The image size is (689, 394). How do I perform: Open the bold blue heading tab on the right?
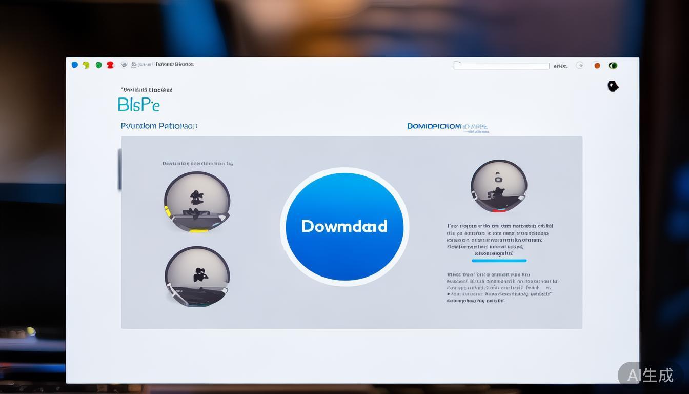pyautogui.click(x=434, y=126)
